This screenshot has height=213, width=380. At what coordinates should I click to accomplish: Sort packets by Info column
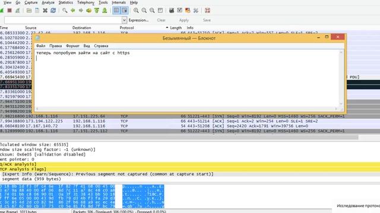[x=190, y=28]
